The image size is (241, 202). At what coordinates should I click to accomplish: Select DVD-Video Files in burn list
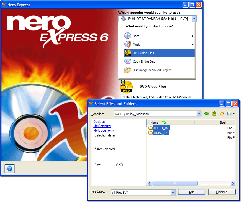pyautogui.click(x=159, y=53)
